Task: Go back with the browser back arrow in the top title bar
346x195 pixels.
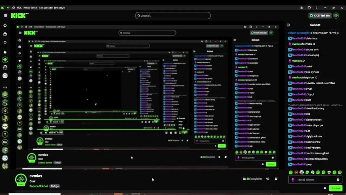Action: [8, 8]
